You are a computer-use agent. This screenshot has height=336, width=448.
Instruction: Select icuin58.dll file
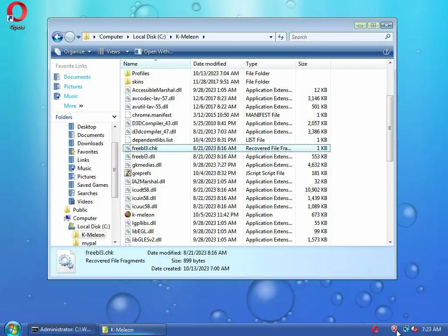coord(143,198)
